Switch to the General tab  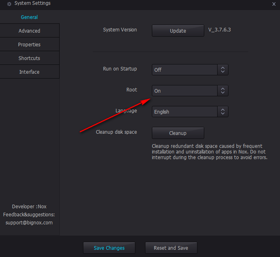[29, 17]
